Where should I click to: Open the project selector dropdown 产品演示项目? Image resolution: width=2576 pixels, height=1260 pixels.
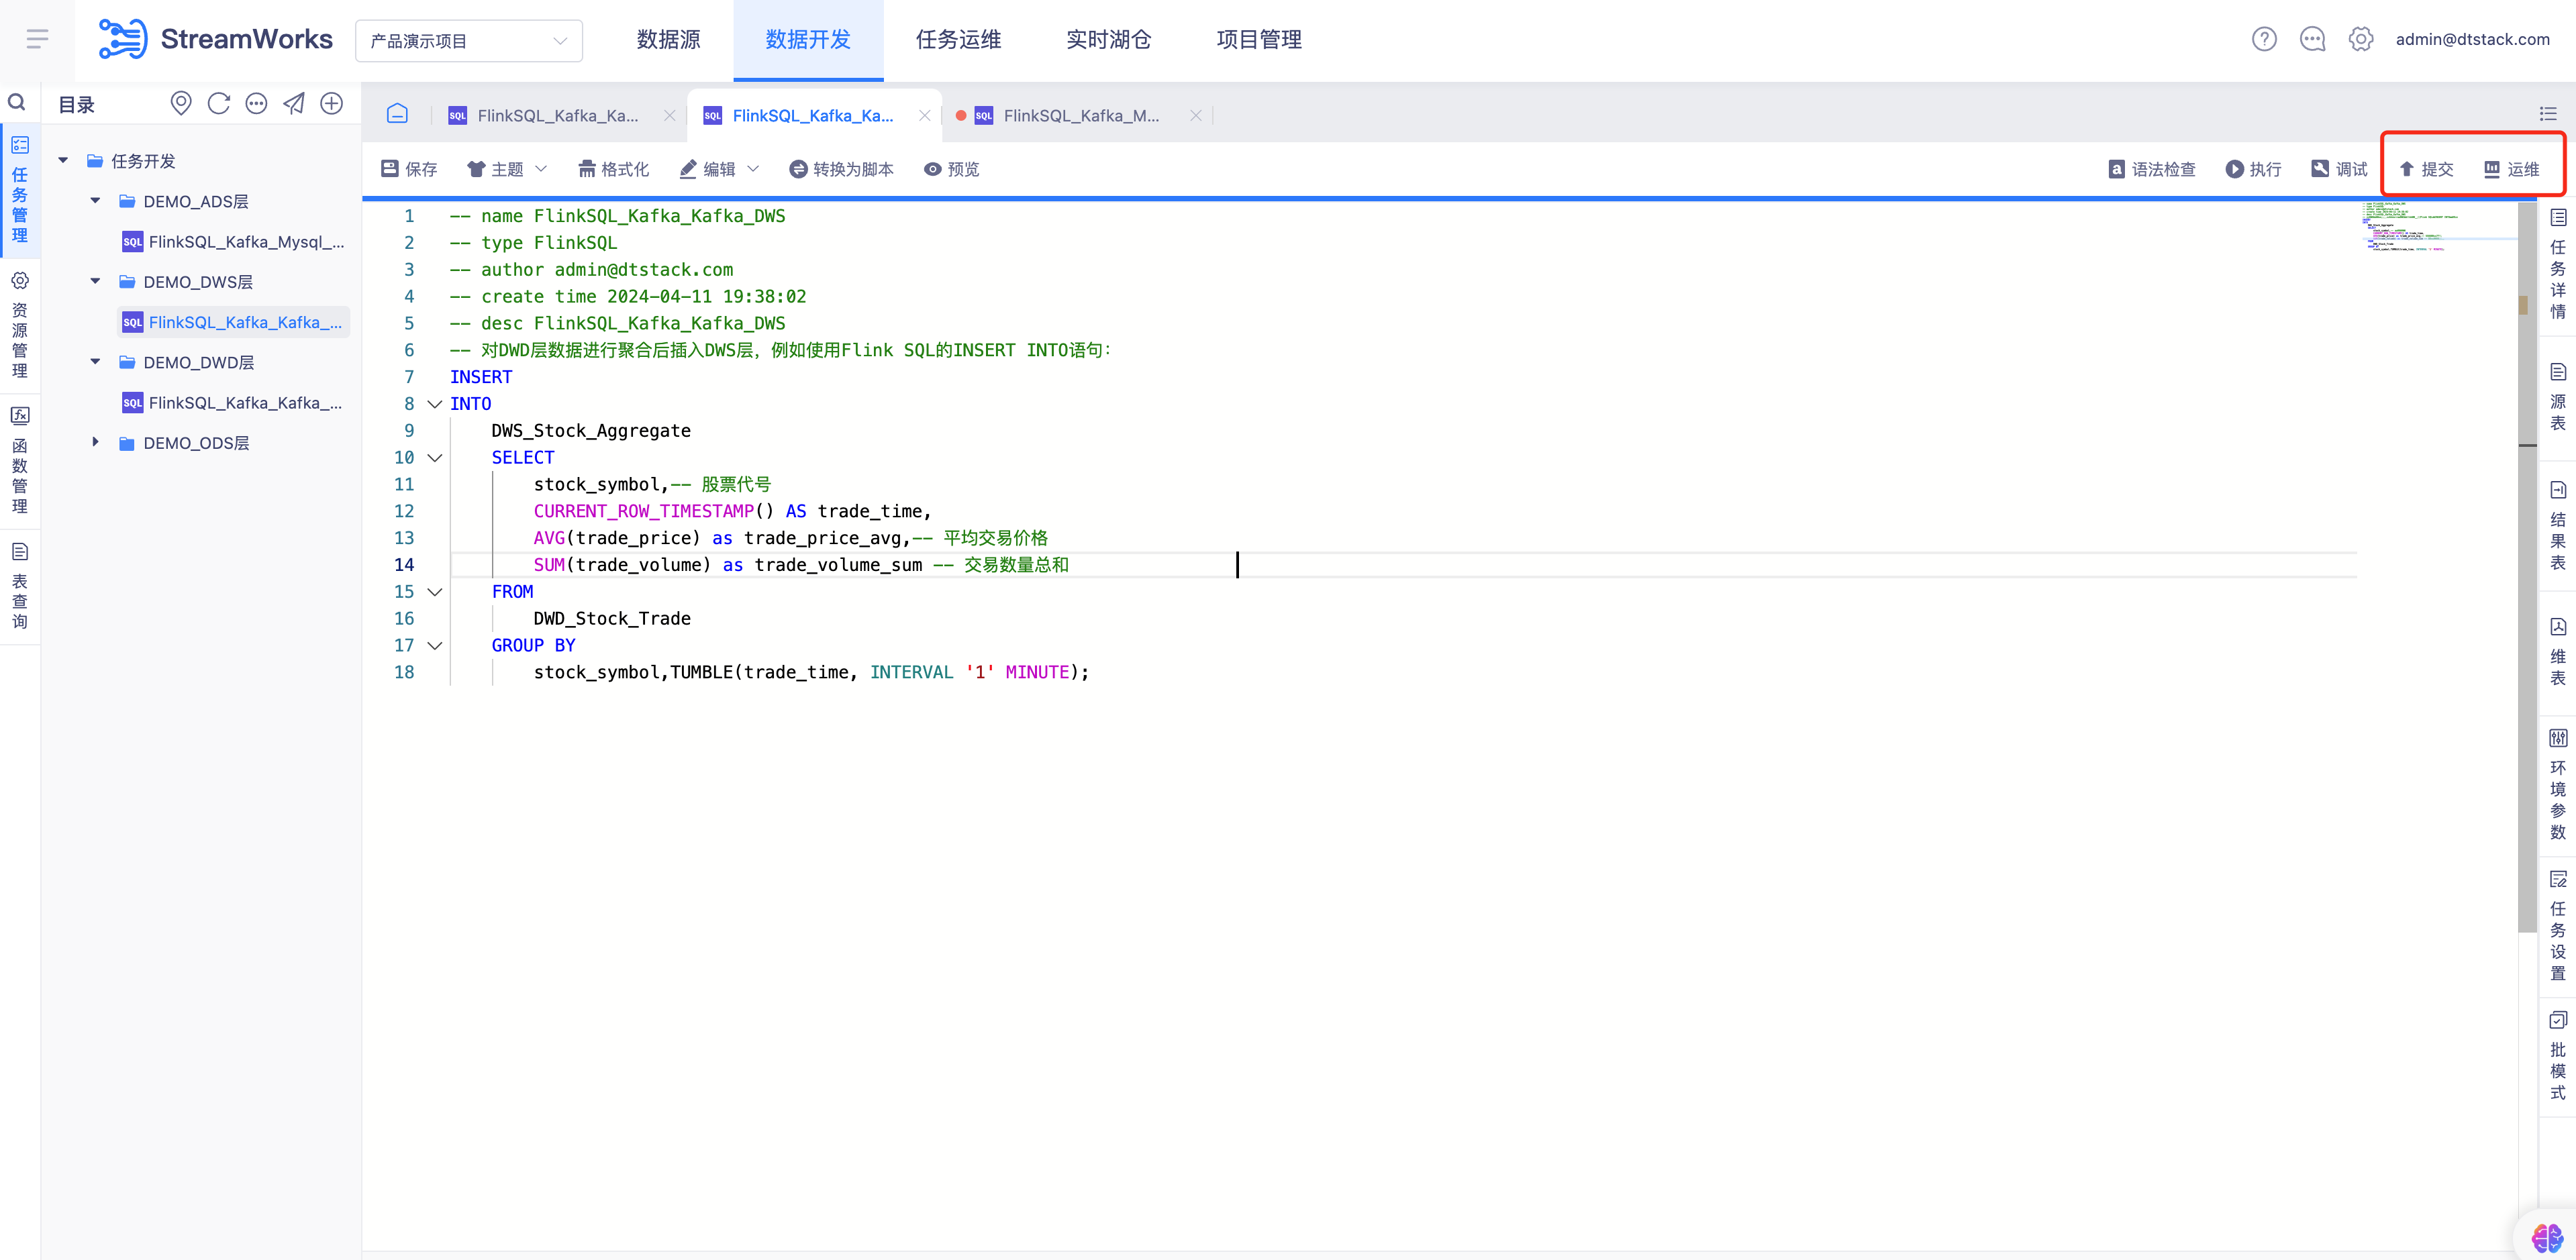(469, 41)
